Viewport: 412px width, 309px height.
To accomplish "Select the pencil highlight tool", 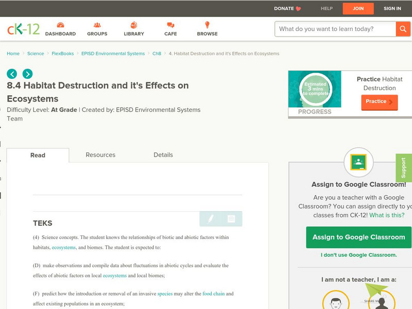I will 211,219.
